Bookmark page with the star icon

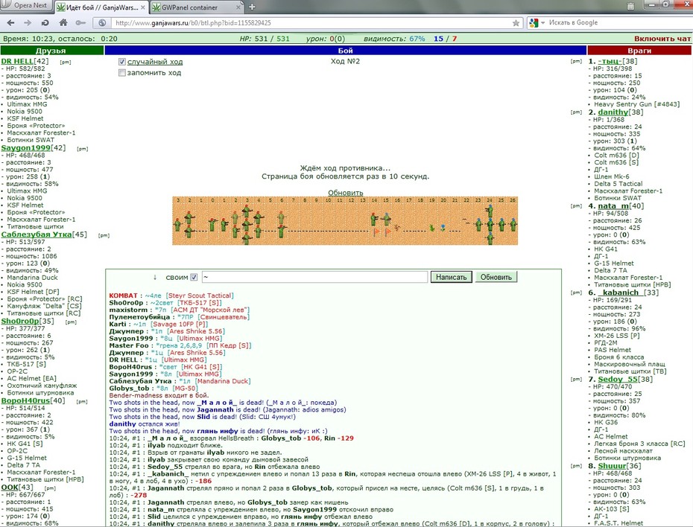(x=516, y=23)
